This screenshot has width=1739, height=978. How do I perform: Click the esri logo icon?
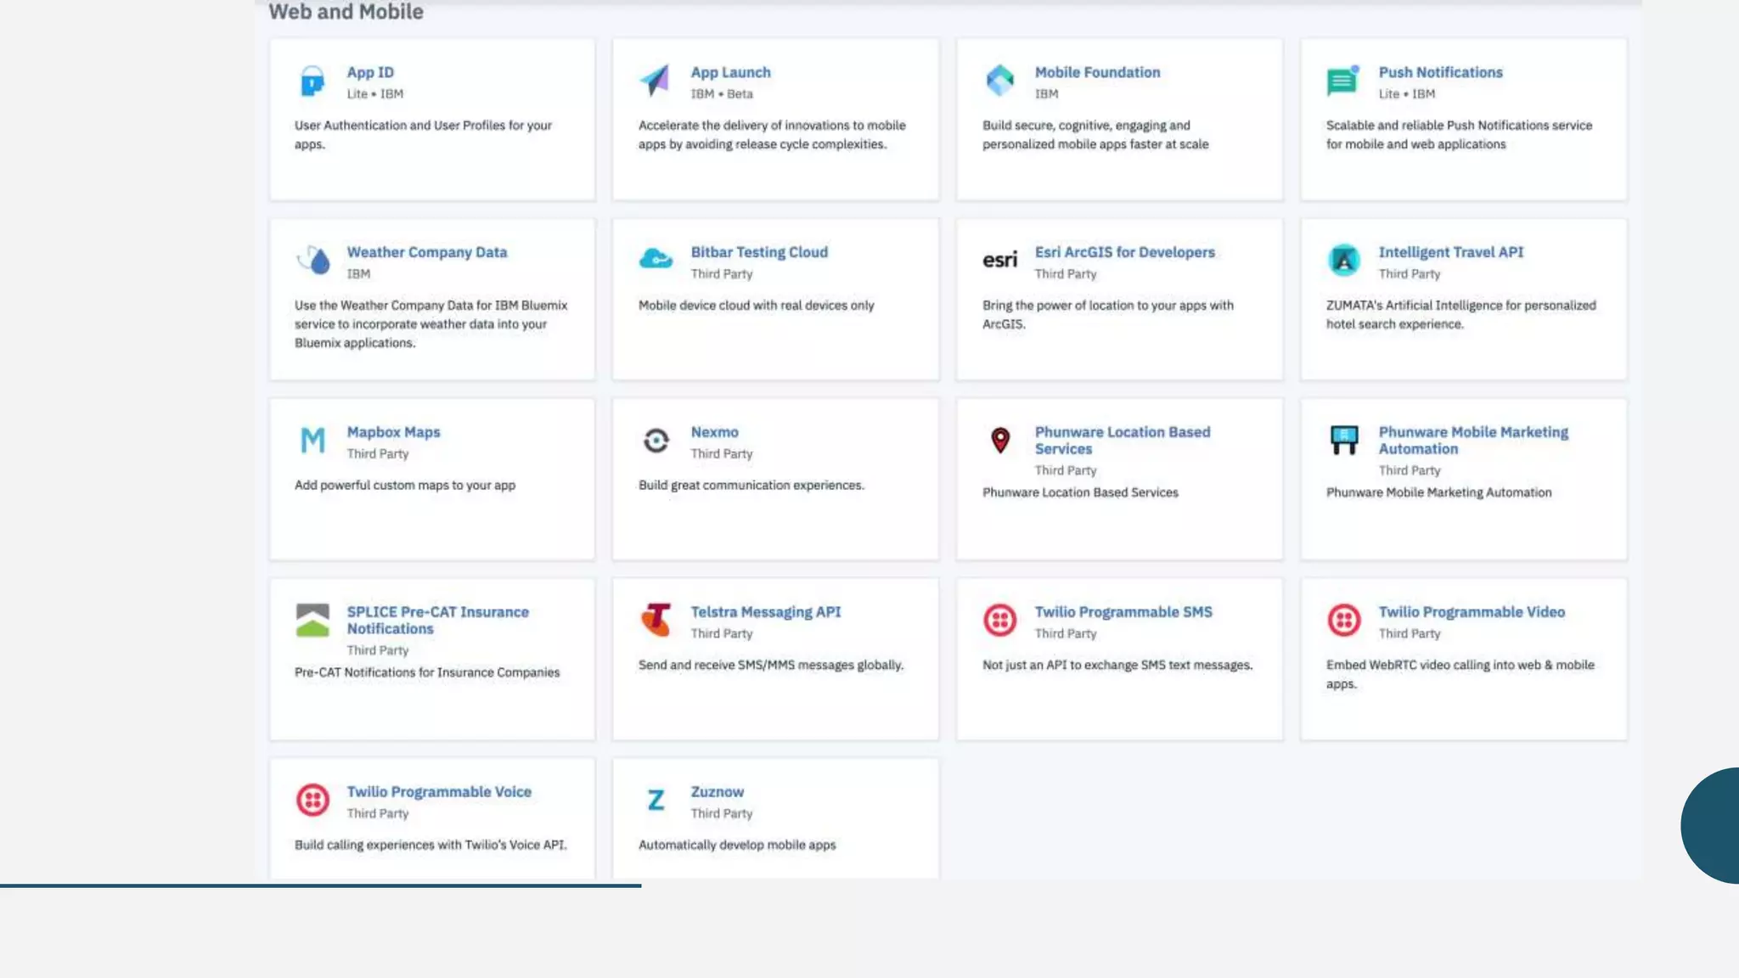999,260
